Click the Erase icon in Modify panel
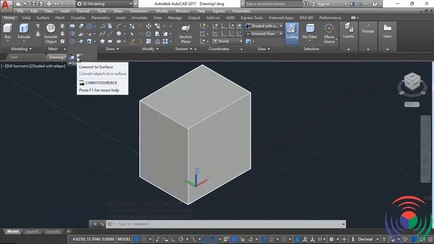The width and height of the screenshot is (434, 244). [133, 41]
